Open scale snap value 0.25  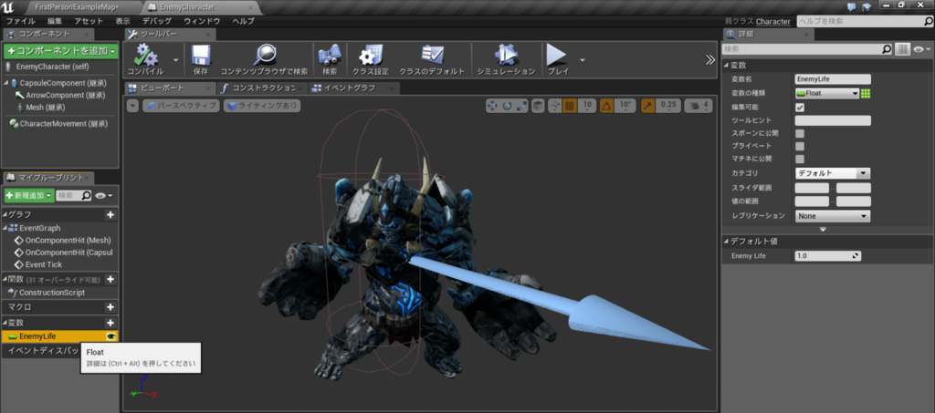[x=668, y=106]
